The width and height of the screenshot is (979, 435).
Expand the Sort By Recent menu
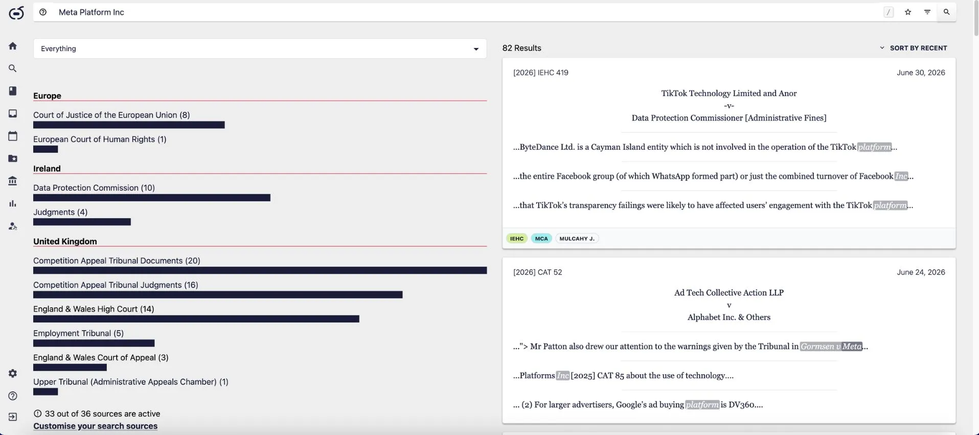click(x=913, y=48)
